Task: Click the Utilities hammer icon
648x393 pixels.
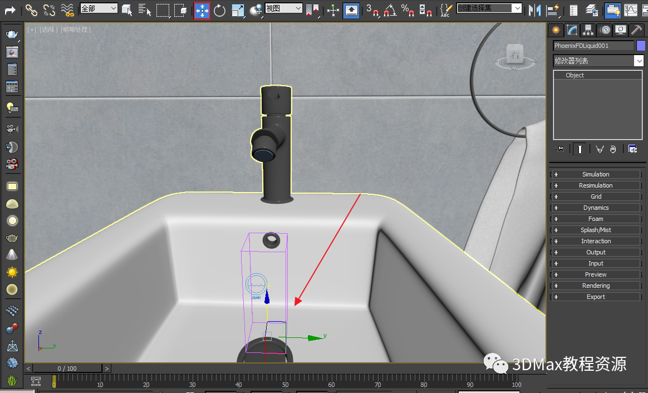Action: pyautogui.click(x=637, y=30)
